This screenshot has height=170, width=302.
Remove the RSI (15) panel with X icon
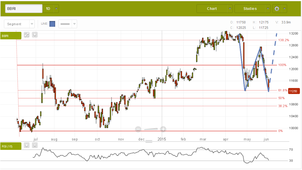[x=35, y=146]
